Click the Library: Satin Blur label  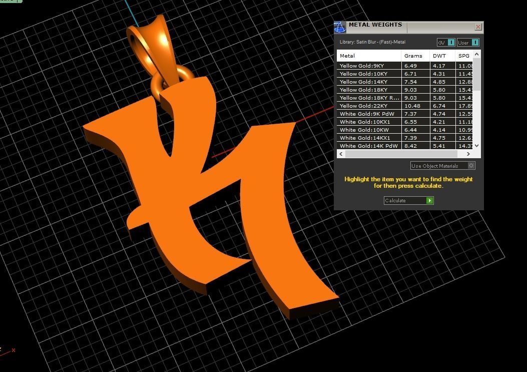pyautogui.click(x=372, y=42)
